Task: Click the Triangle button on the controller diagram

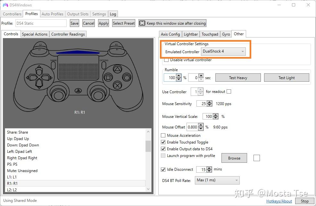Action: tap(118, 69)
